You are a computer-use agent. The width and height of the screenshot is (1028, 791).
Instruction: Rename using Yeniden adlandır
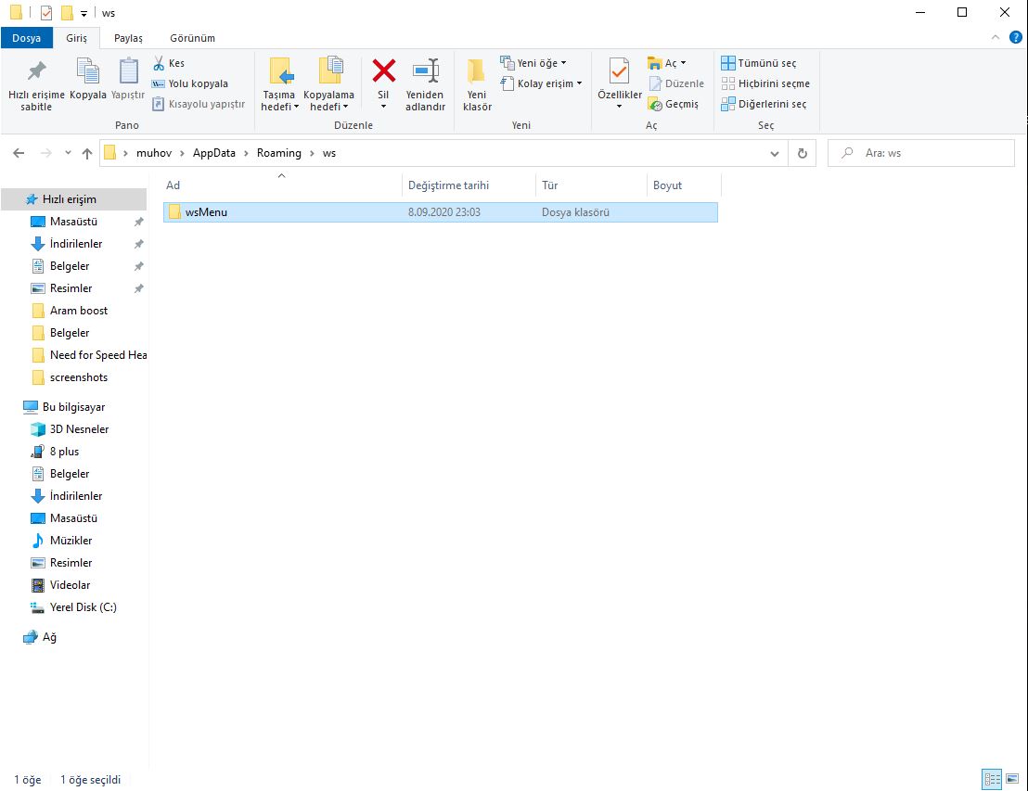click(425, 85)
